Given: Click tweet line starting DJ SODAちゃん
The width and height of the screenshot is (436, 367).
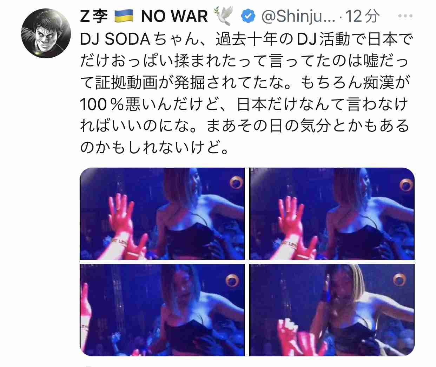Looking at the screenshot, I should click(x=246, y=40).
